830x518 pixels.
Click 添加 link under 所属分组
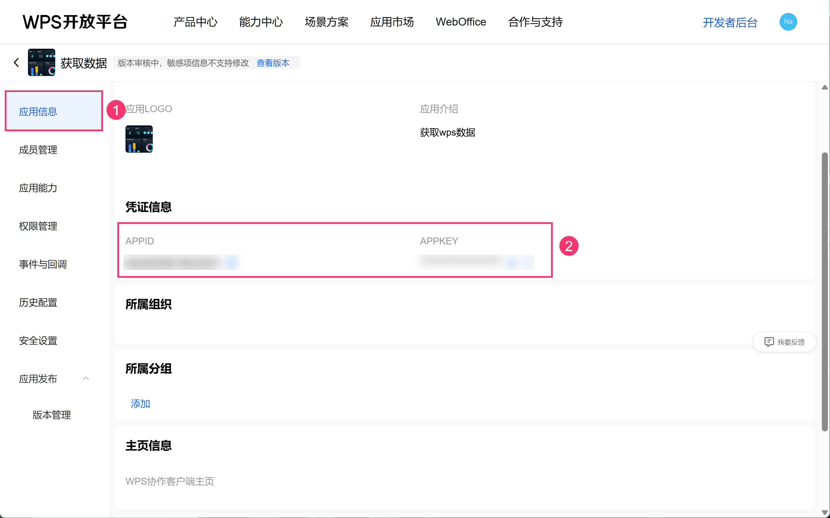click(140, 403)
